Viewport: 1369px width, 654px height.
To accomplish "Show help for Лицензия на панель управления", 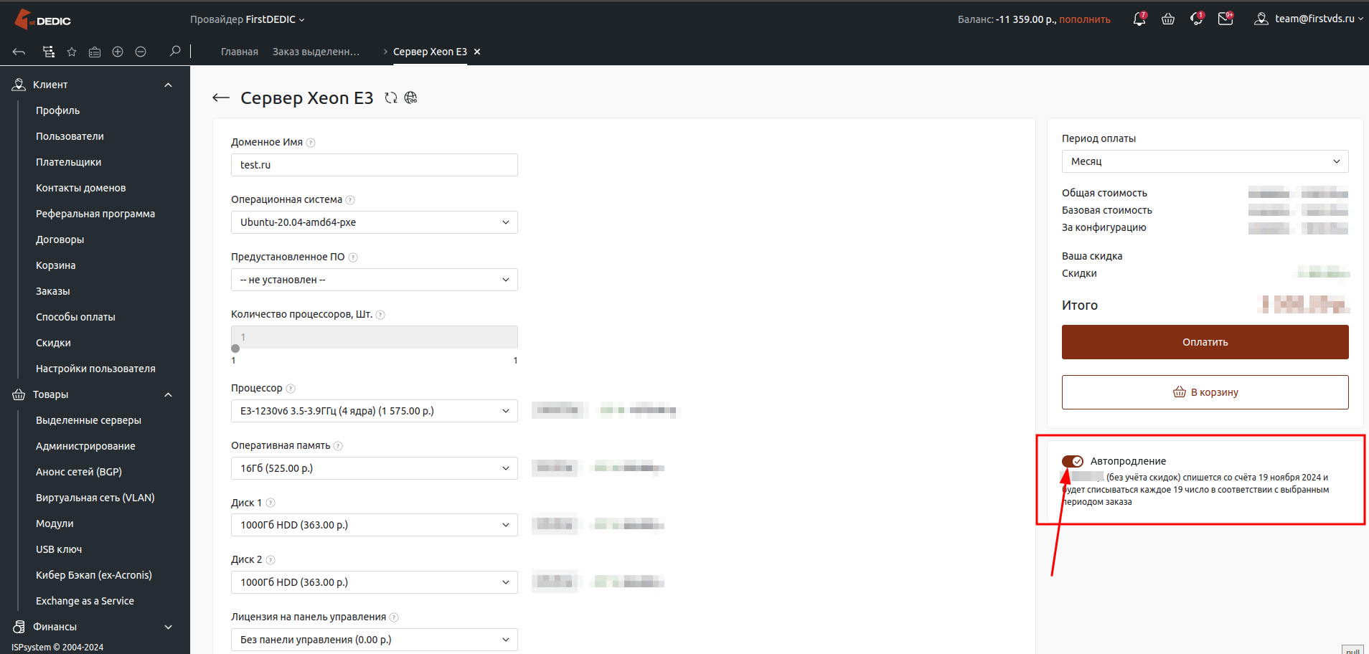I will coord(394,617).
